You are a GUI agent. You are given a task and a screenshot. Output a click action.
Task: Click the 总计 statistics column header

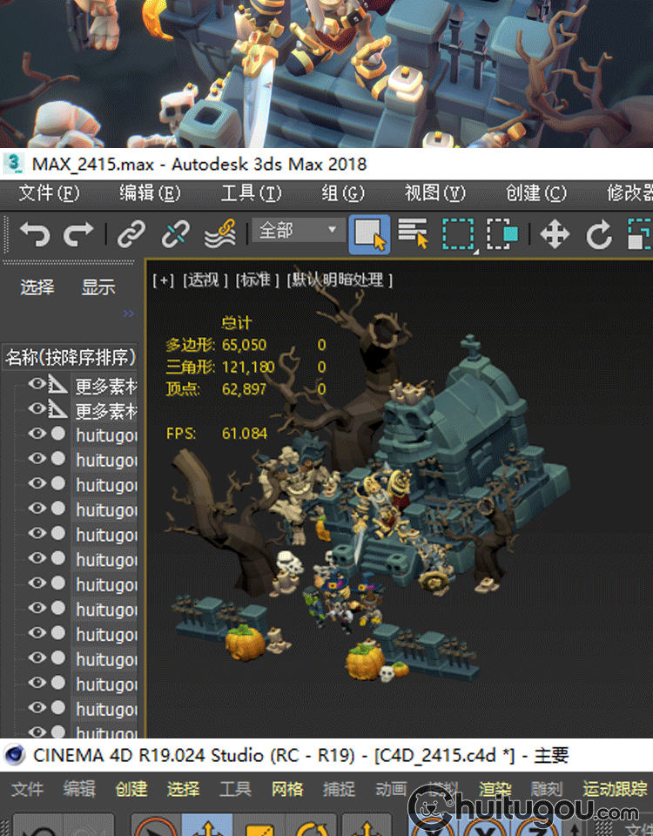pos(236,322)
